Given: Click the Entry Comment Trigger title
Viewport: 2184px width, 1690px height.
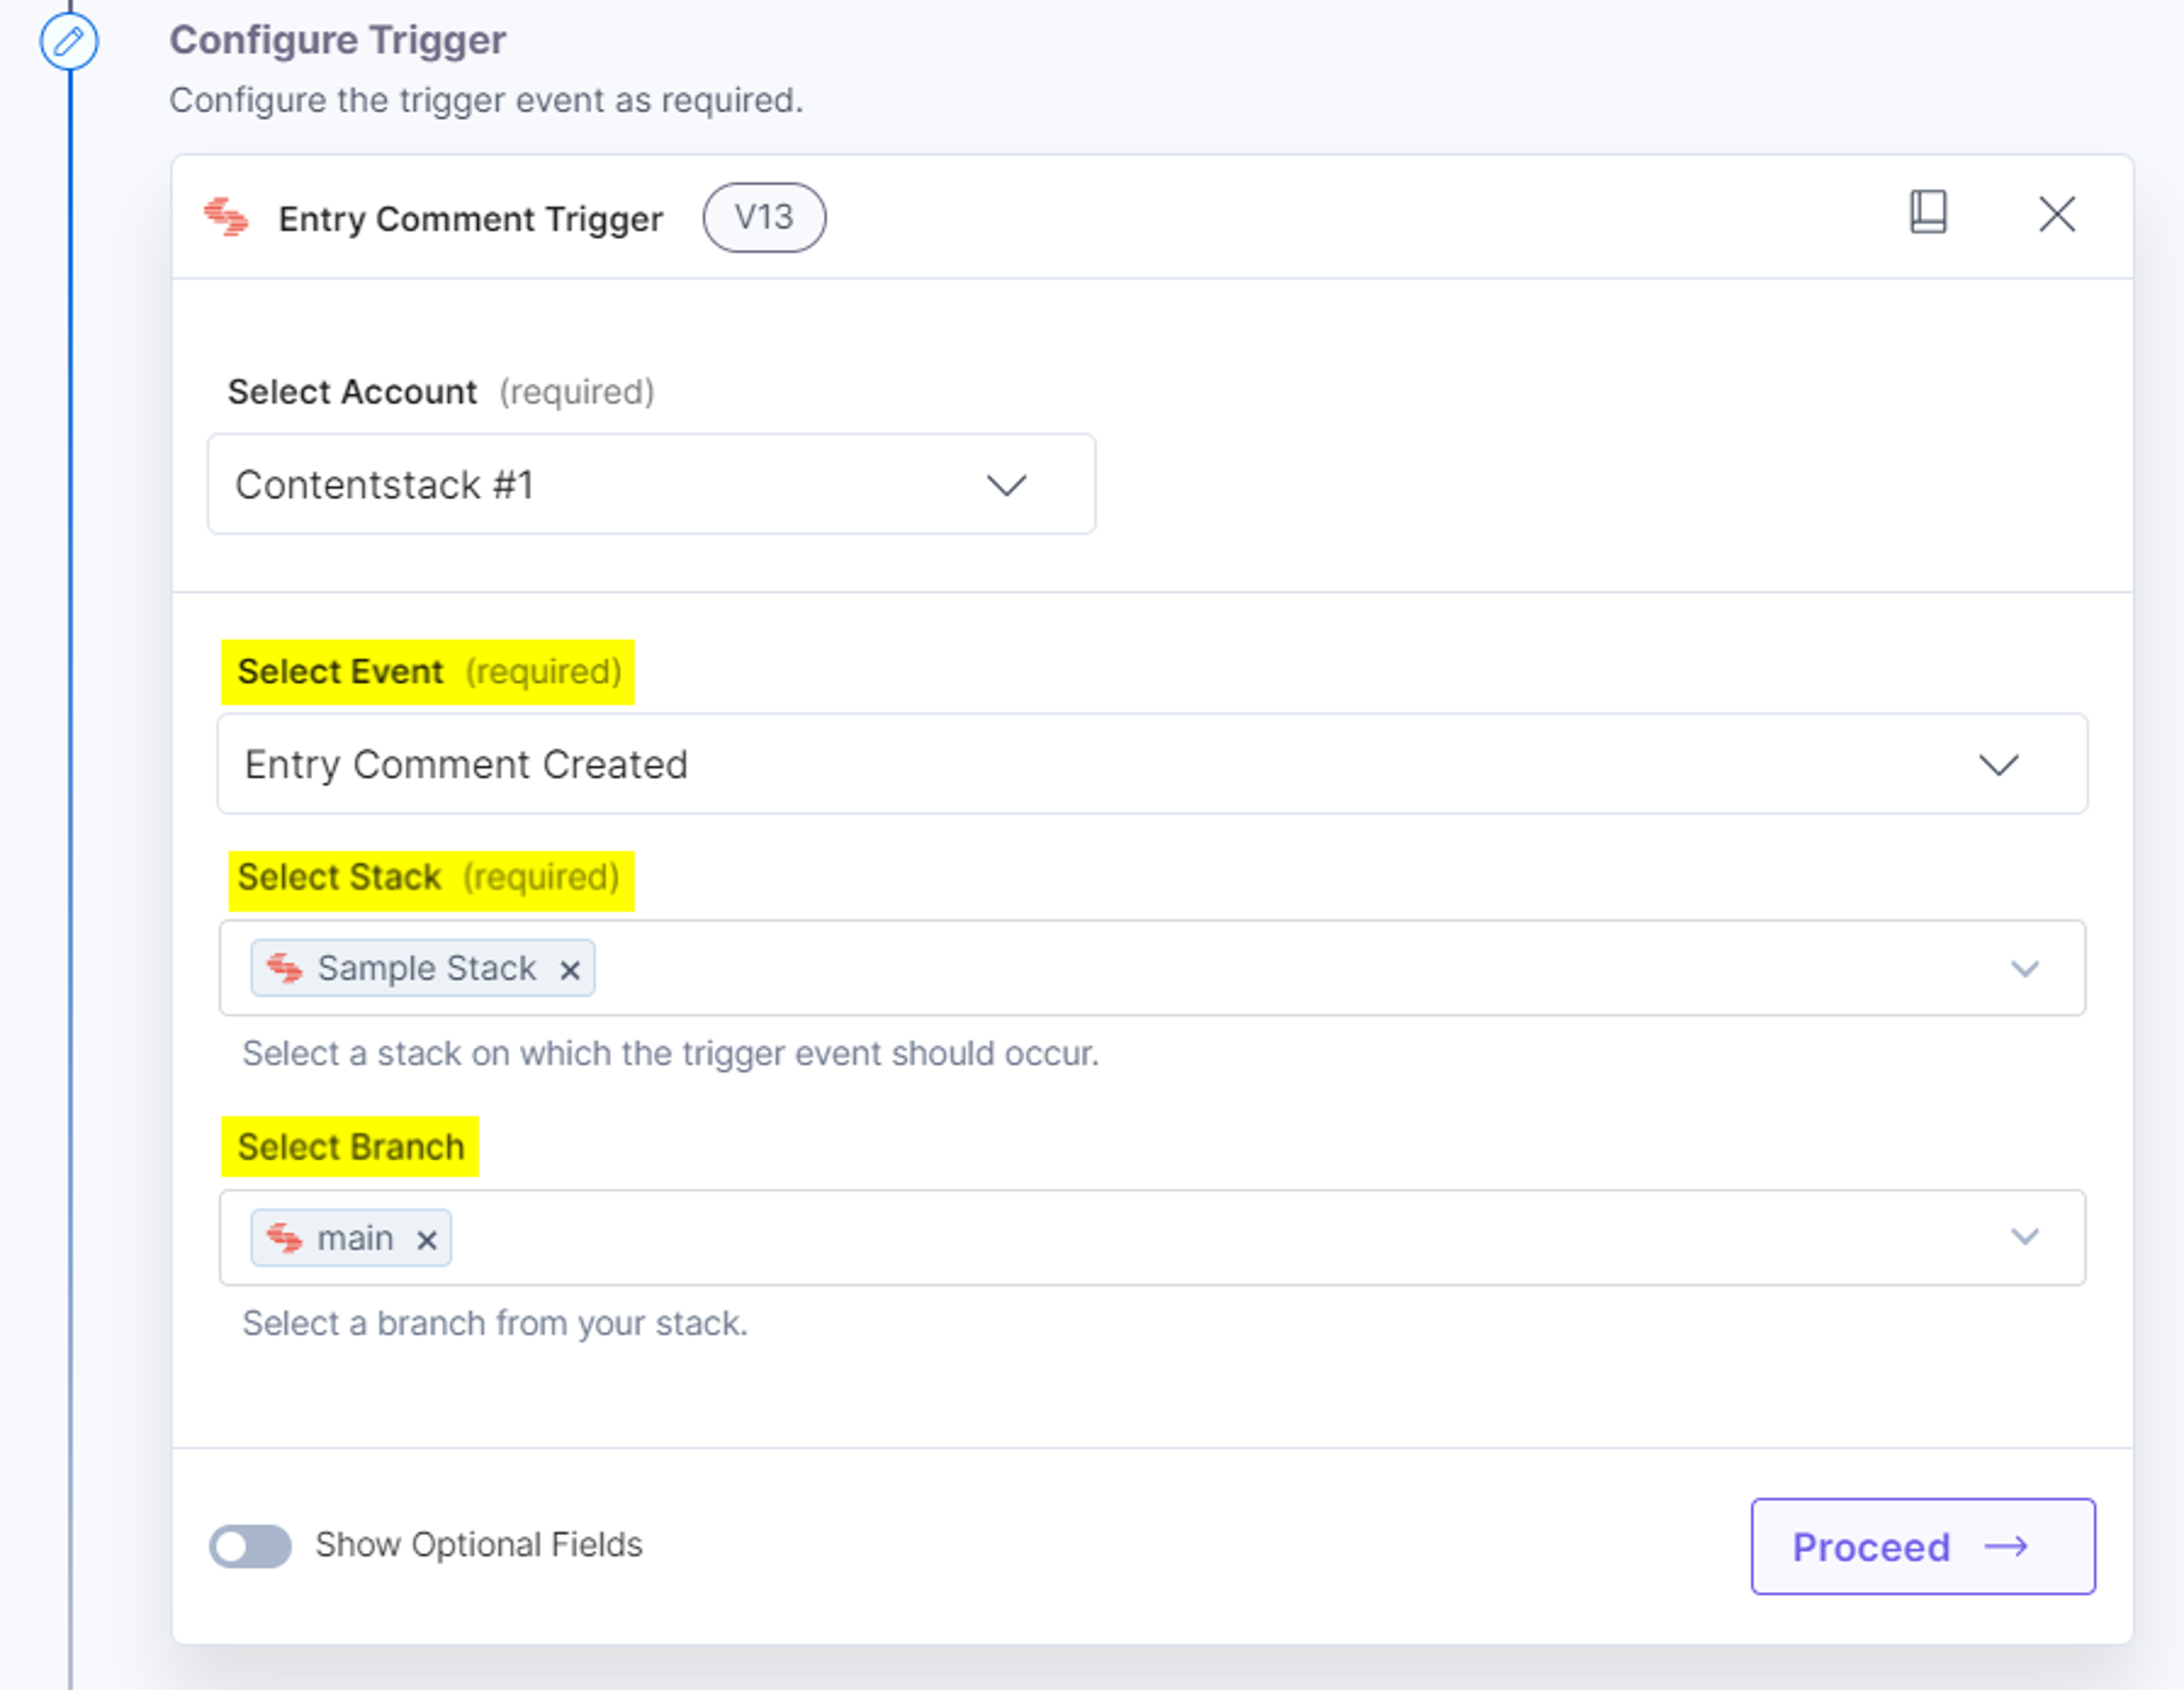Looking at the screenshot, I should tap(470, 219).
